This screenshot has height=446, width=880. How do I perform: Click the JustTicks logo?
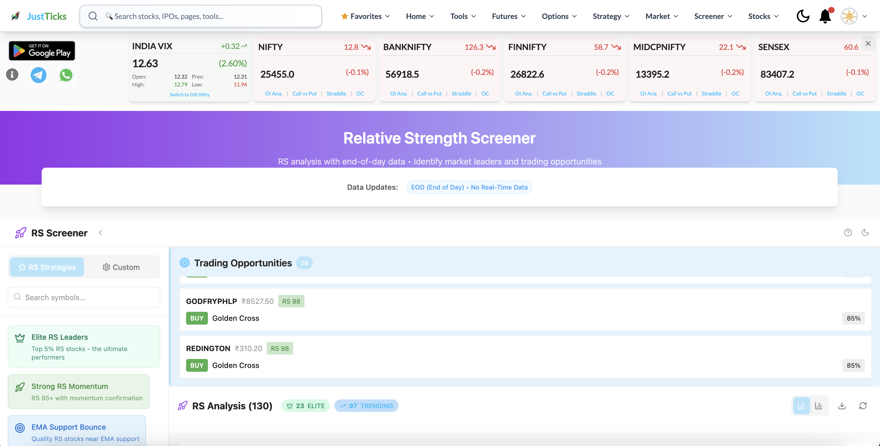(39, 16)
